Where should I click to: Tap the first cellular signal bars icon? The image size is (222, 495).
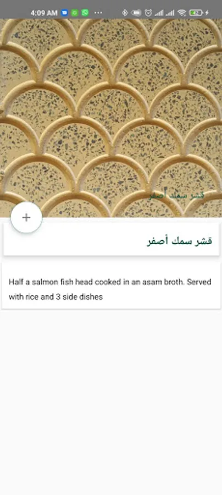[159, 13]
